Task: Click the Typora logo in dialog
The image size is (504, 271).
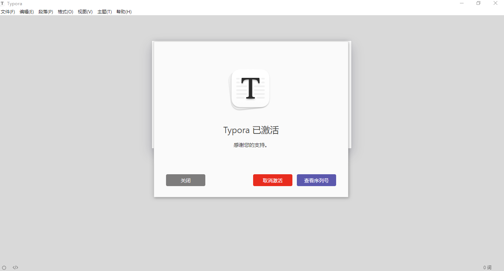Action: (x=250, y=89)
